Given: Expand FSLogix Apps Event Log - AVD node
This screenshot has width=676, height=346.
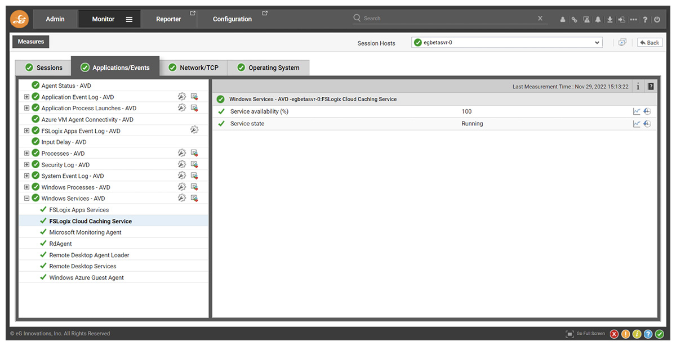Looking at the screenshot, I should [x=26, y=131].
